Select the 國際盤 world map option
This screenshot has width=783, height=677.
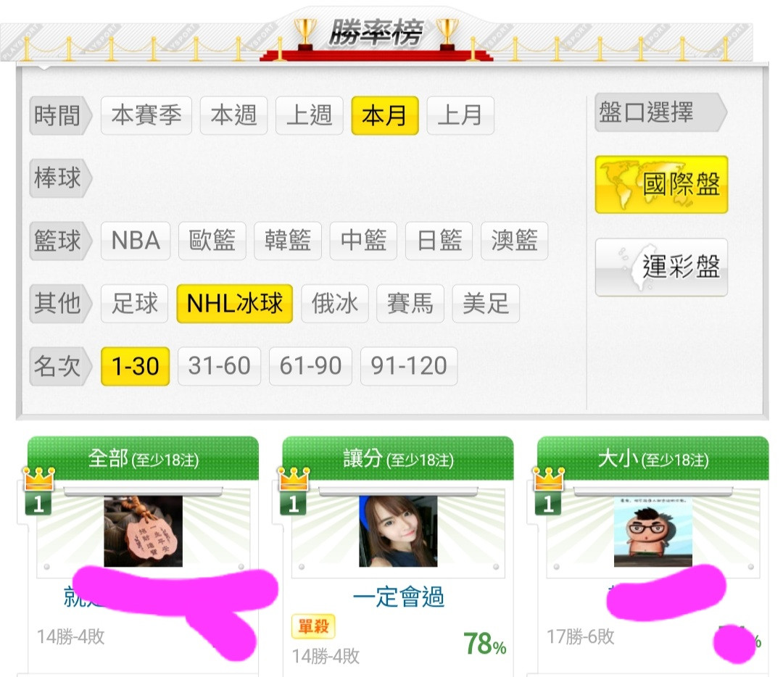(x=661, y=184)
